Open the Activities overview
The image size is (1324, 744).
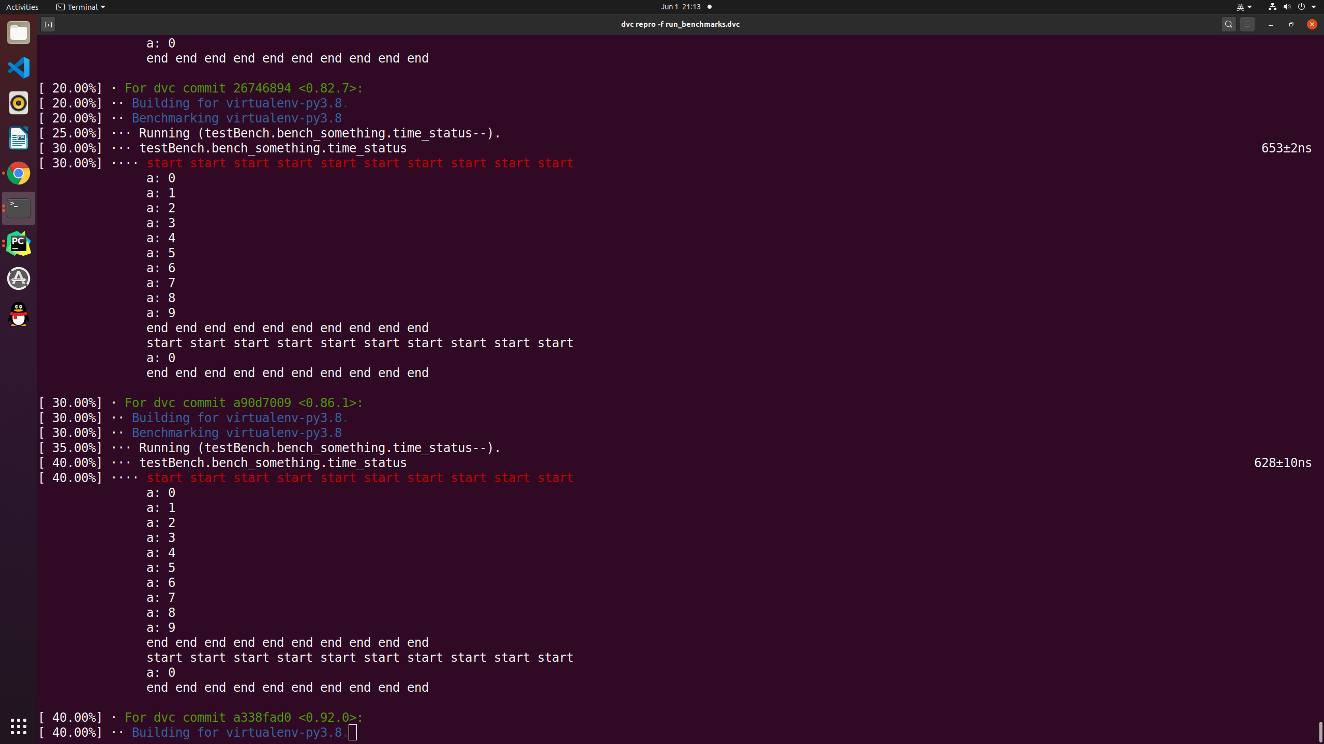(22, 7)
